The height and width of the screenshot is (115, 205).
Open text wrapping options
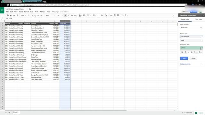tap(102, 15)
